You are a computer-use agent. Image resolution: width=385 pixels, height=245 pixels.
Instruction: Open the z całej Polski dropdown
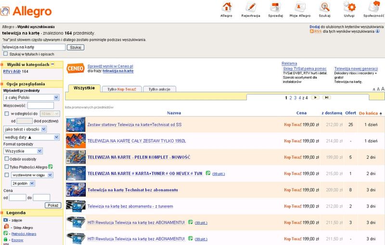pyautogui.click(x=31, y=97)
